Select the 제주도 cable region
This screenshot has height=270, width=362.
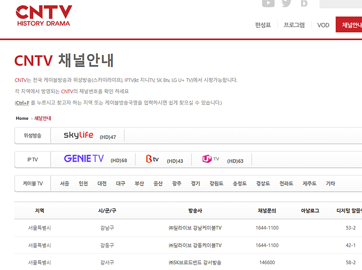click(310, 184)
